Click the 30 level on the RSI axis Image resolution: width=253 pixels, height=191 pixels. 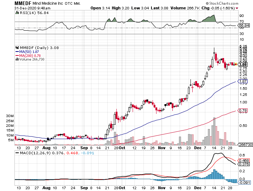tap(241, 34)
